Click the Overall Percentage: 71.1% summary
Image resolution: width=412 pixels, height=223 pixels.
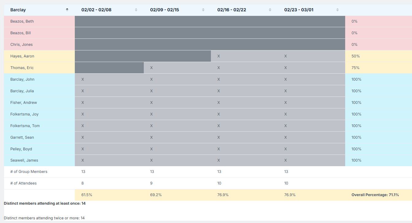pyautogui.click(x=375, y=195)
